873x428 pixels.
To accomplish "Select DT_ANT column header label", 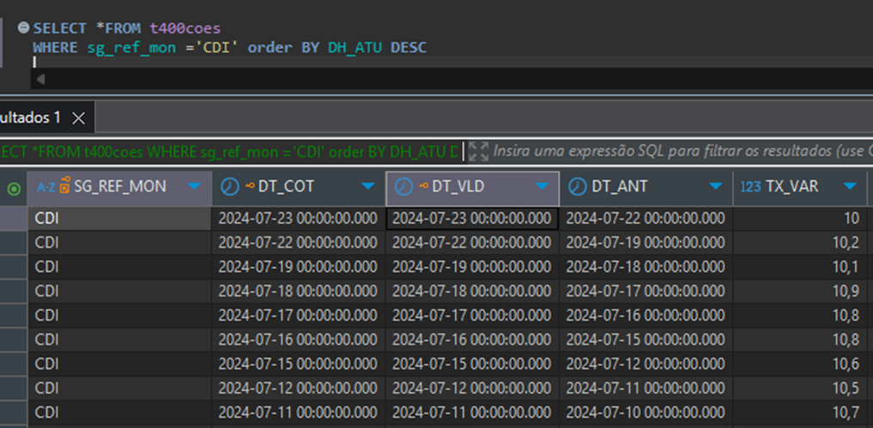I will pyautogui.click(x=620, y=186).
